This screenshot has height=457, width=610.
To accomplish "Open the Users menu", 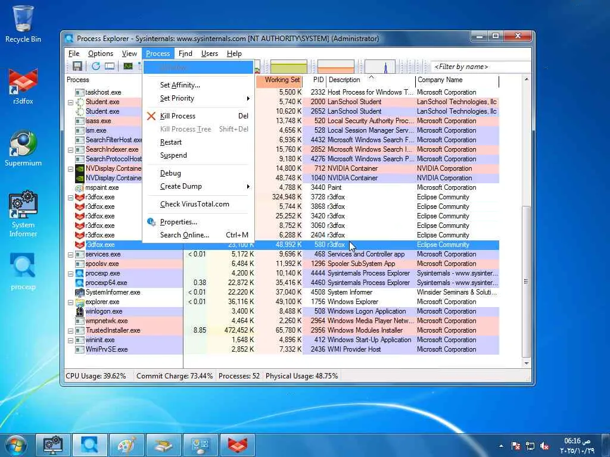I will tap(210, 54).
